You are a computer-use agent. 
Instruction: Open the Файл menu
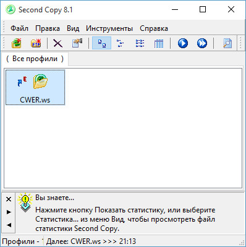click(19, 28)
